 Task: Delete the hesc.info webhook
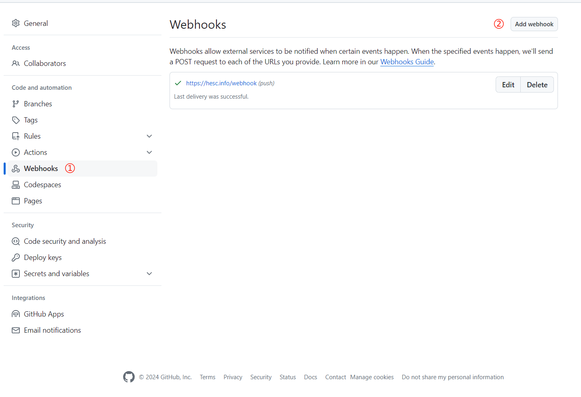(x=537, y=85)
